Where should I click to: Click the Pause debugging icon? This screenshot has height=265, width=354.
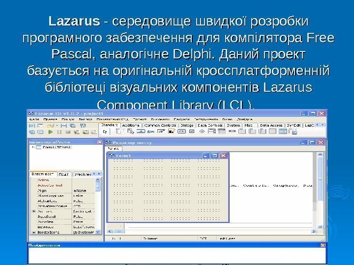pos(59,132)
